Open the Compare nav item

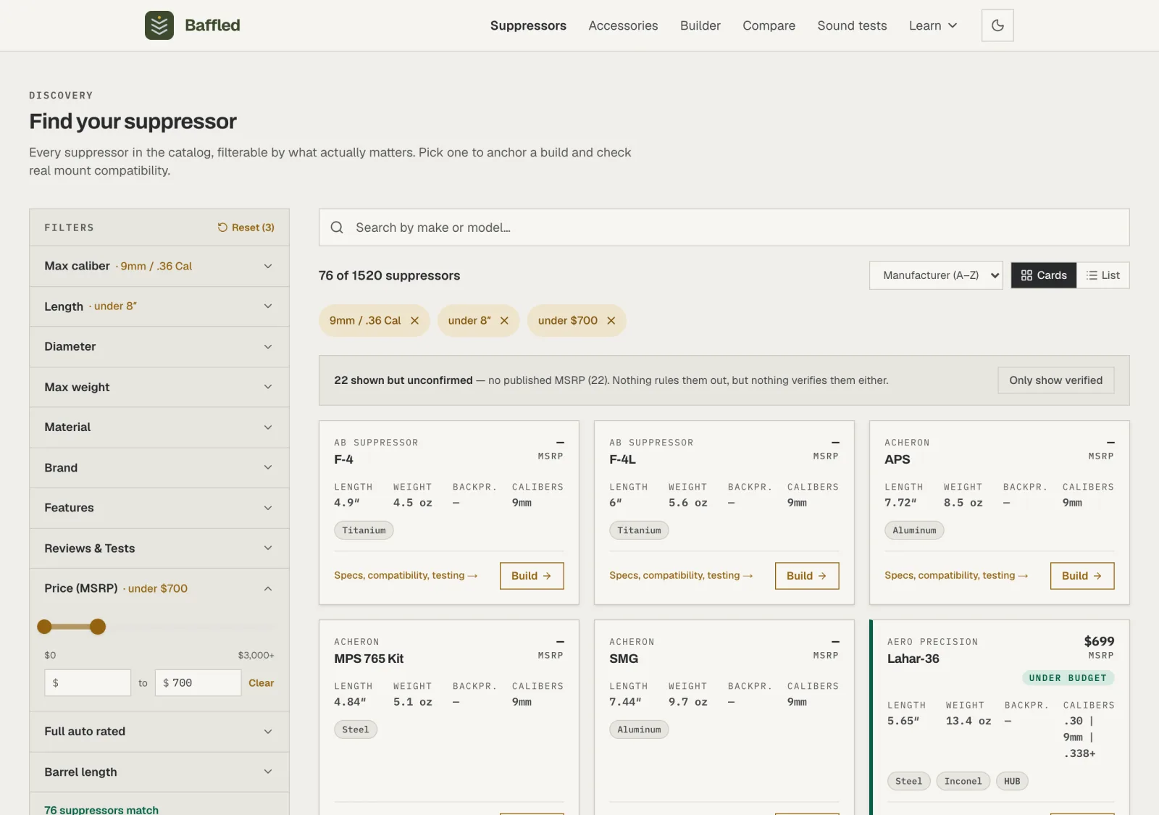pyautogui.click(x=769, y=25)
